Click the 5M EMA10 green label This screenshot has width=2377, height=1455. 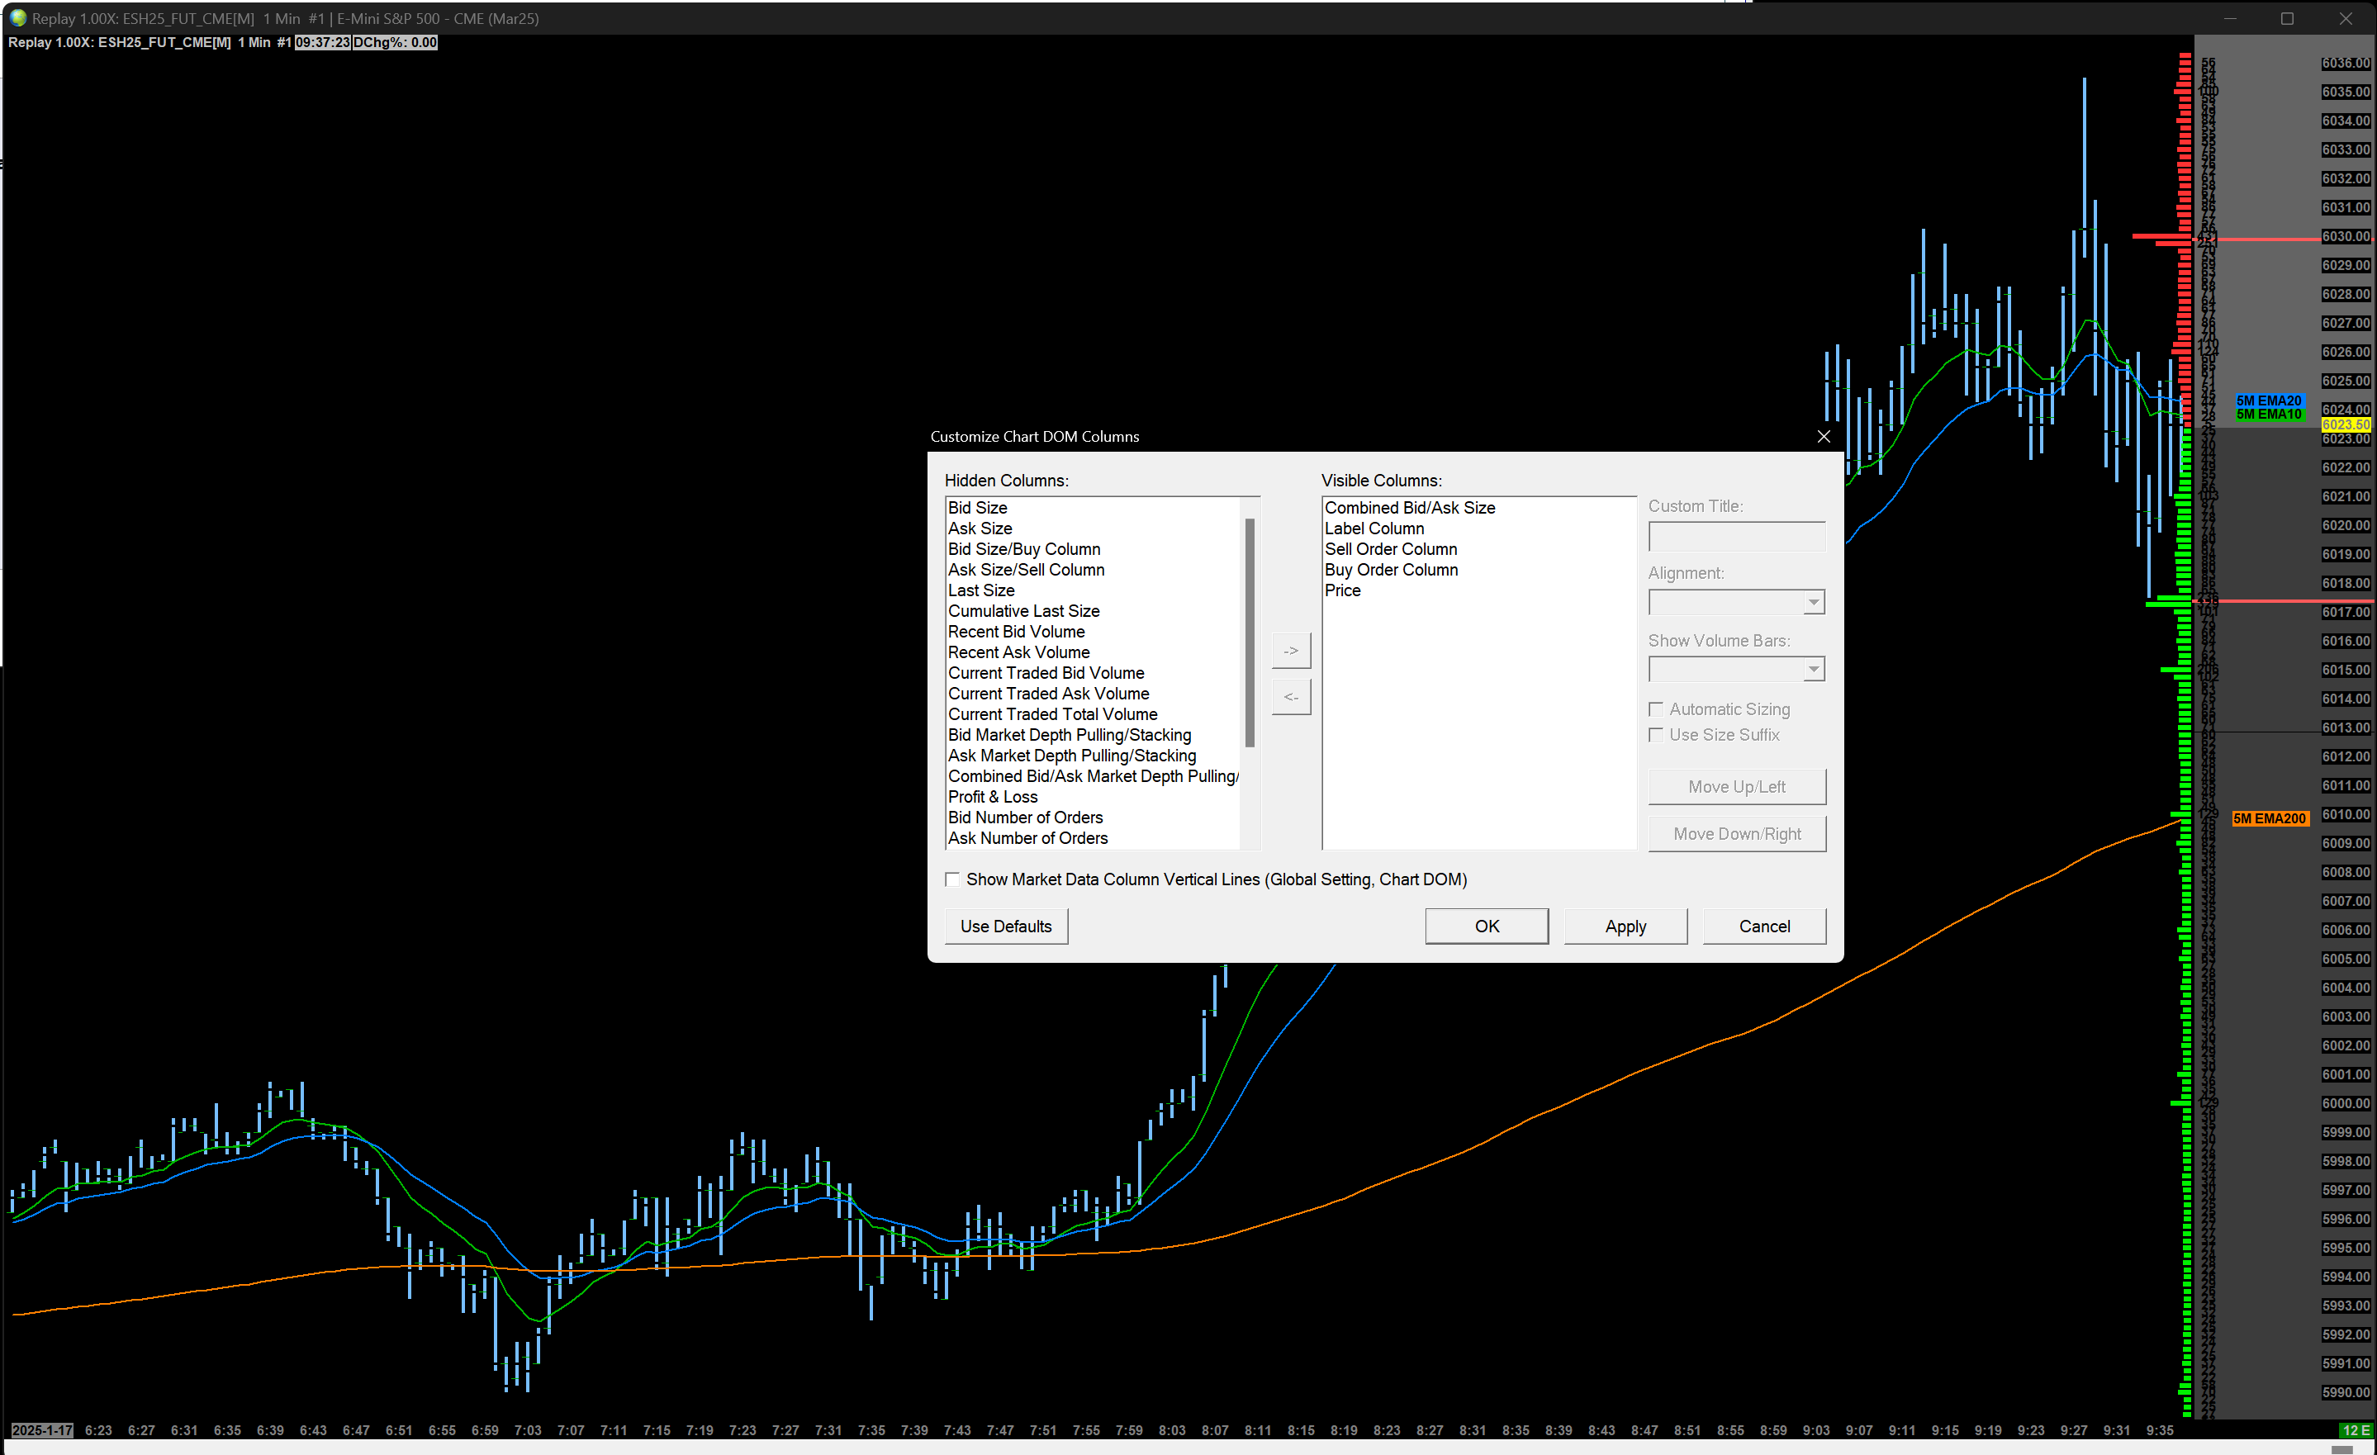pos(2268,415)
